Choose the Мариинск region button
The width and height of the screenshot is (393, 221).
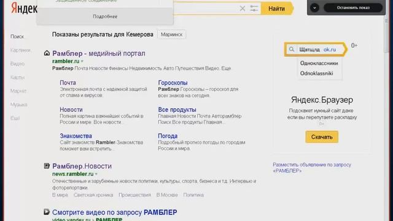coord(172,34)
